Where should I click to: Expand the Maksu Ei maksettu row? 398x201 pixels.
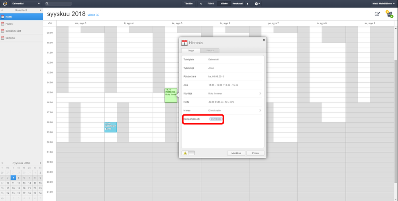point(223,110)
